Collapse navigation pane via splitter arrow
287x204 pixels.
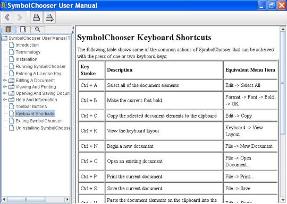(73, 28)
